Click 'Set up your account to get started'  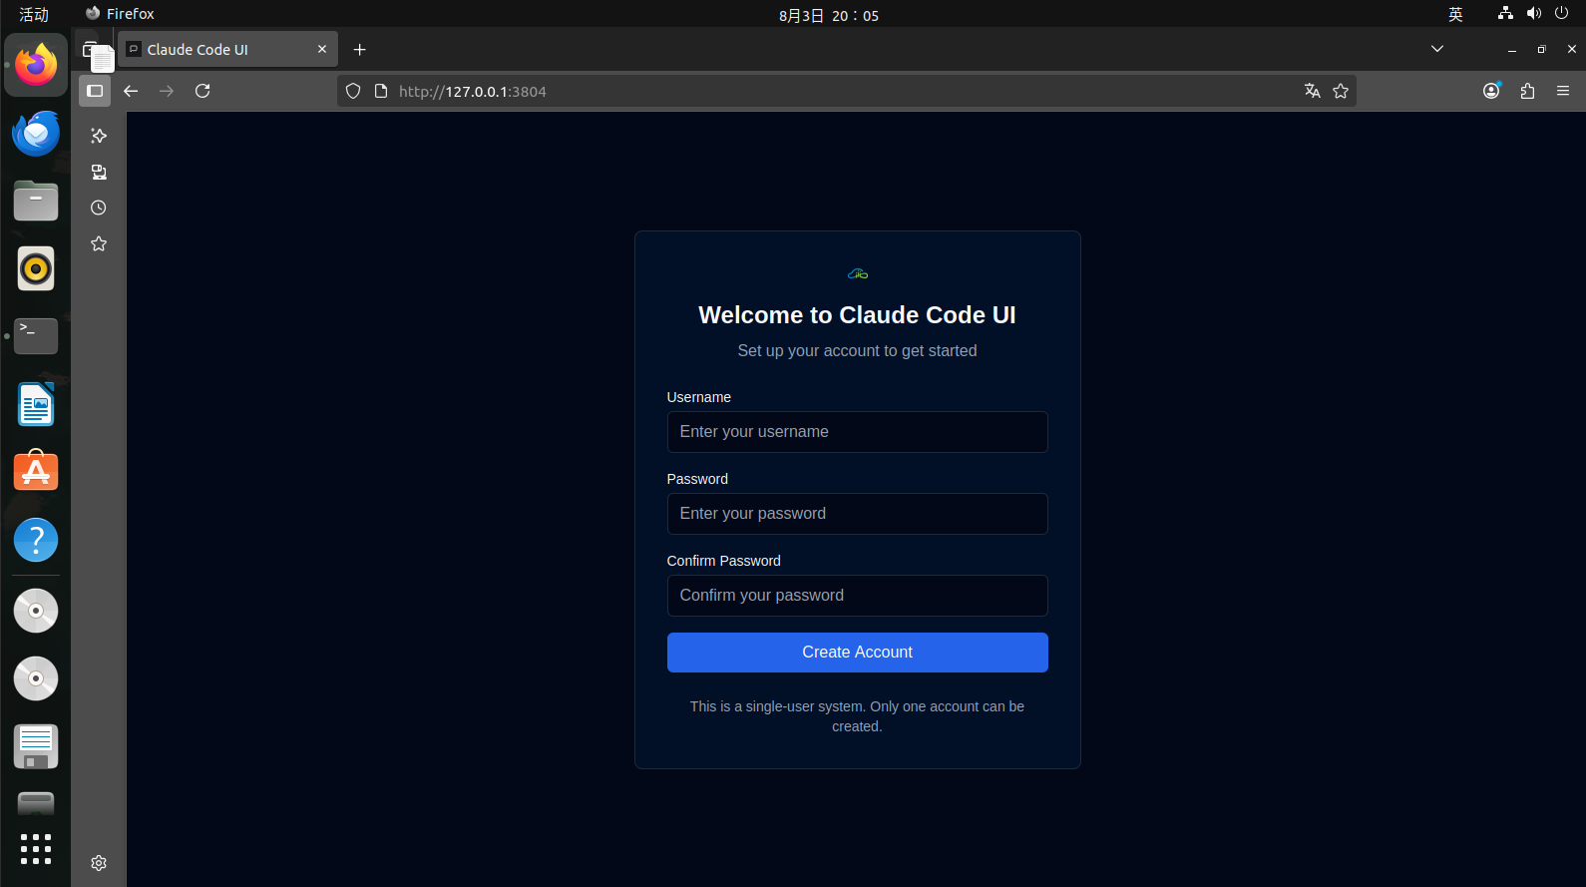click(x=857, y=351)
